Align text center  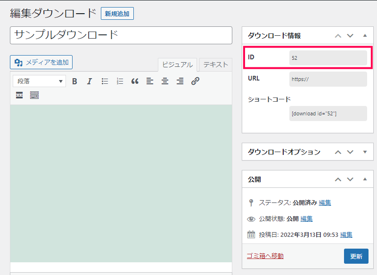(x=164, y=81)
